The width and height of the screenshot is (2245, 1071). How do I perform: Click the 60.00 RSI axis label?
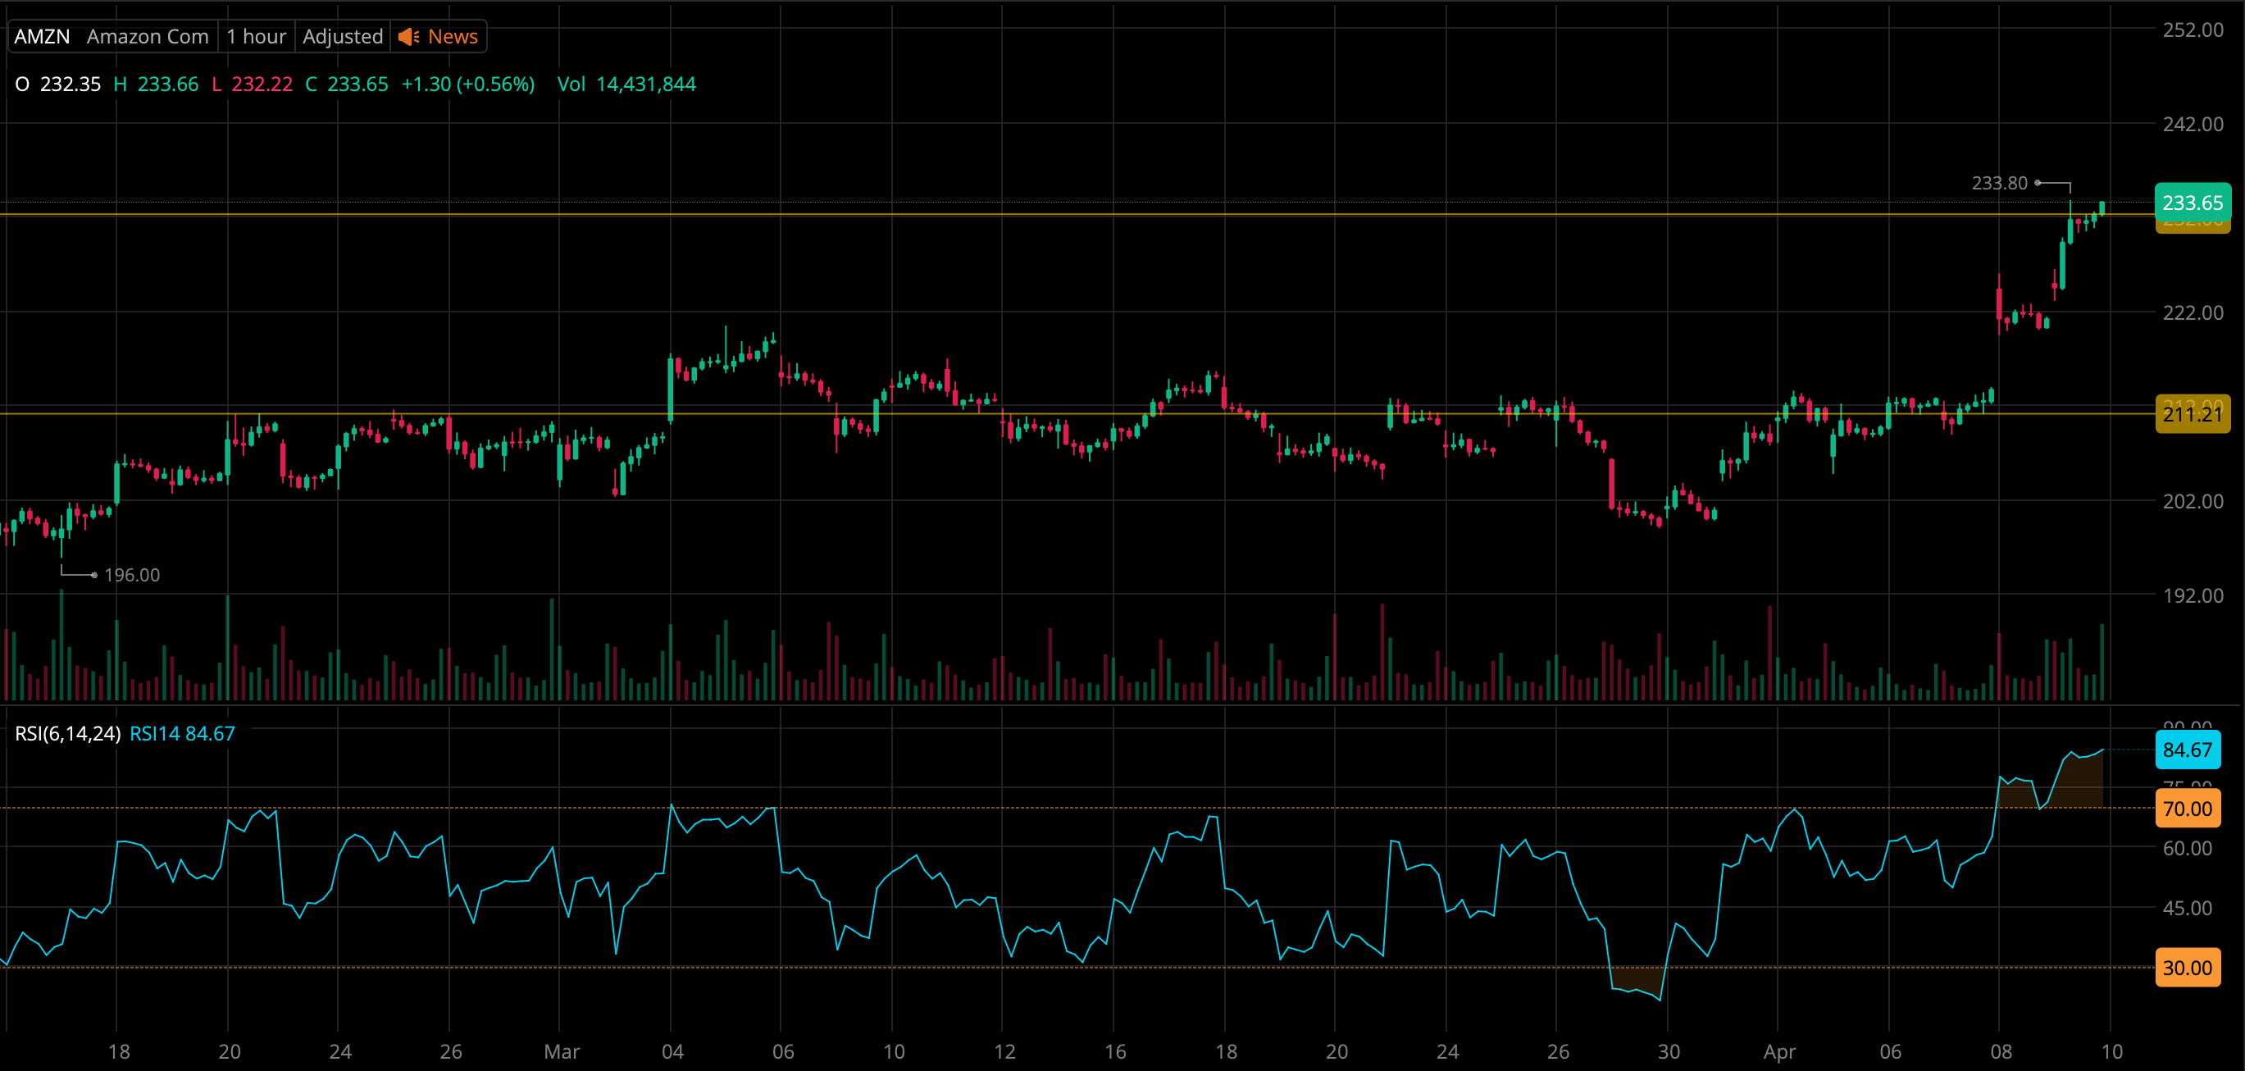[x=2187, y=848]
